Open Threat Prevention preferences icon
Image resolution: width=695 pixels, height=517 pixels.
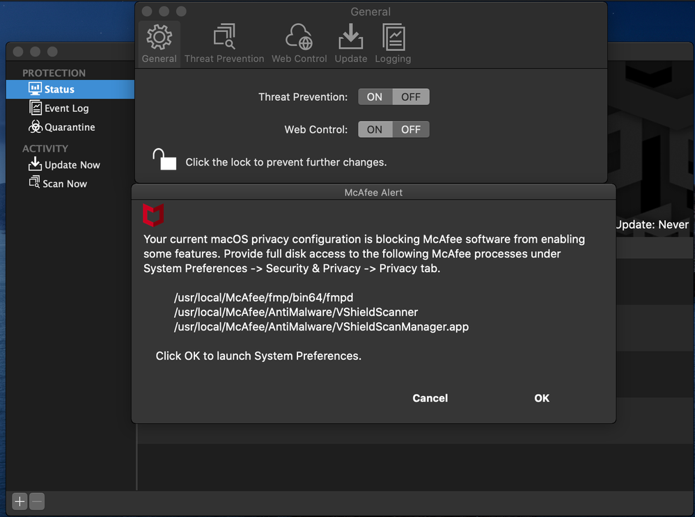224,44
